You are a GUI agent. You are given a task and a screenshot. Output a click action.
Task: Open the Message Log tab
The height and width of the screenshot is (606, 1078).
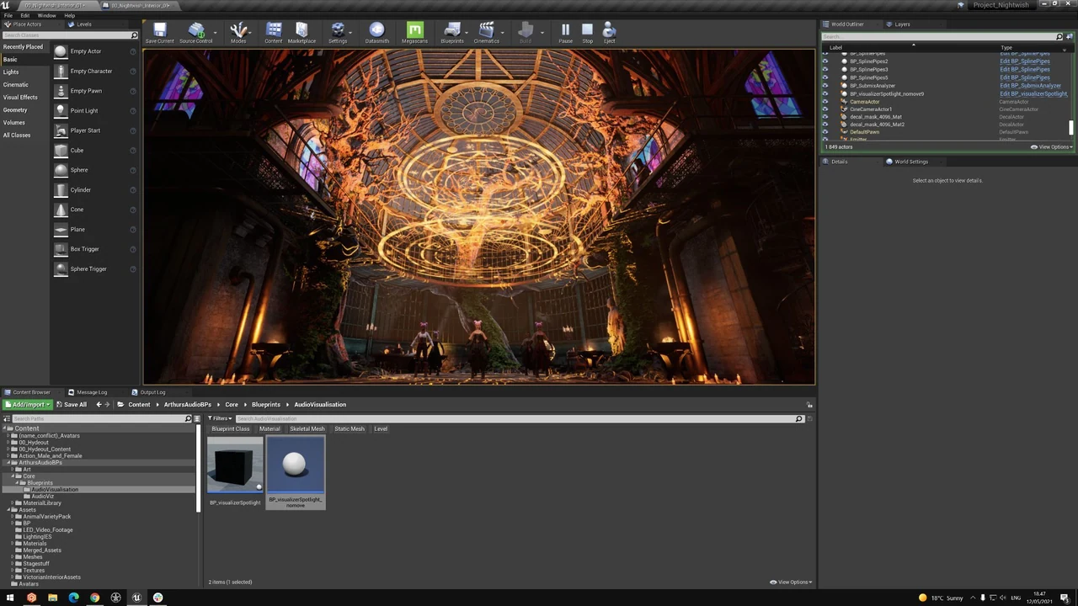(92, 392)
